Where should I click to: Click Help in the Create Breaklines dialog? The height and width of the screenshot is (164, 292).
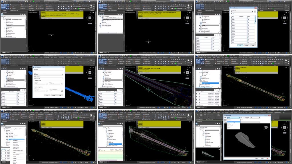[x=253, y=45]
